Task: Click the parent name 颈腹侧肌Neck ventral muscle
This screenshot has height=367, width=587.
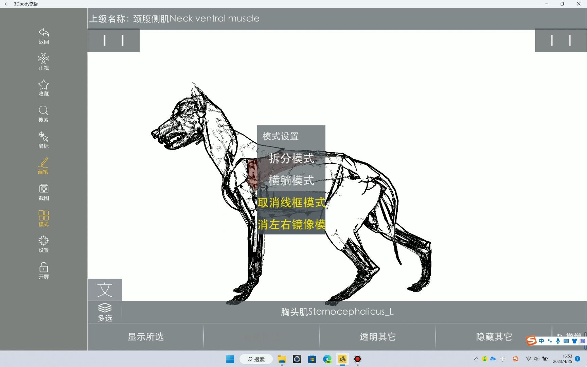Action: [196, 18]
